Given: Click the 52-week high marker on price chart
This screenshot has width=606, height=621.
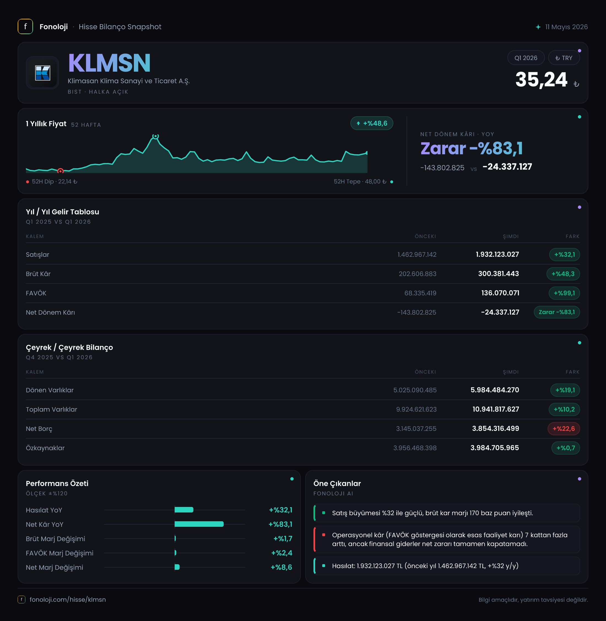Looking at the screenshot, I should pyautogui.click(x=155, y=136).
